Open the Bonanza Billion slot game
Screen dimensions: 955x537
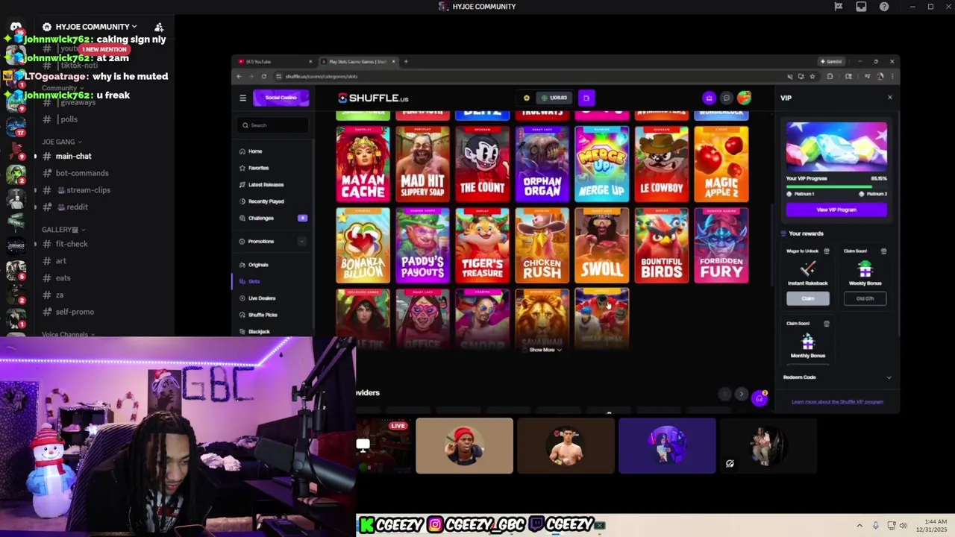tap(363, 245)
